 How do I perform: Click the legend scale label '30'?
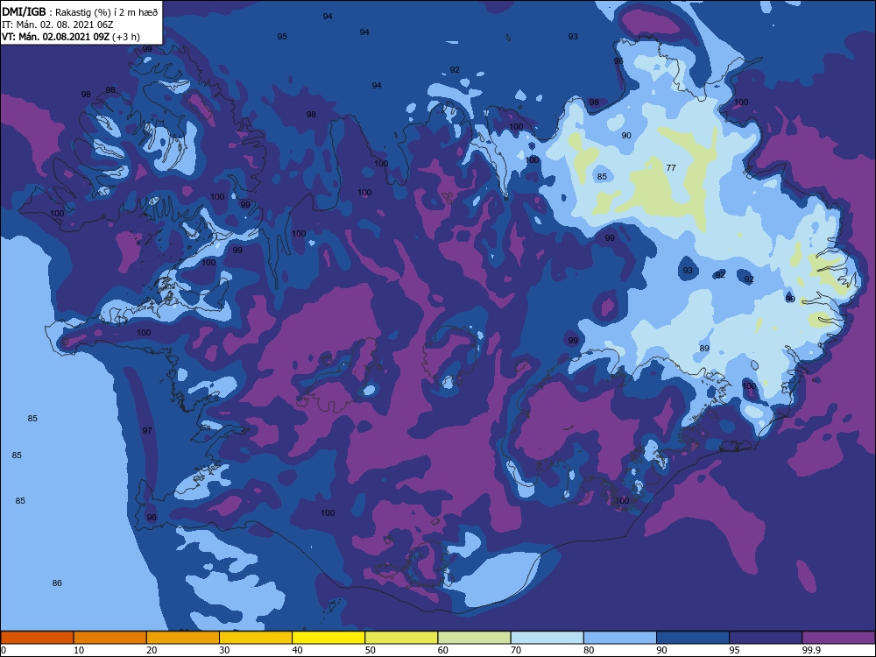224,650
